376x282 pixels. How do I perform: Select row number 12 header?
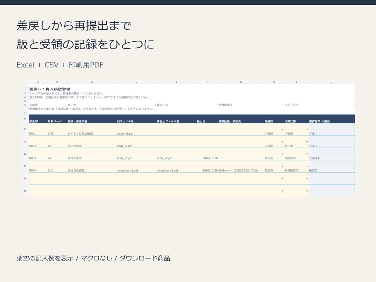pyautogui.click(x=25, y=154)
